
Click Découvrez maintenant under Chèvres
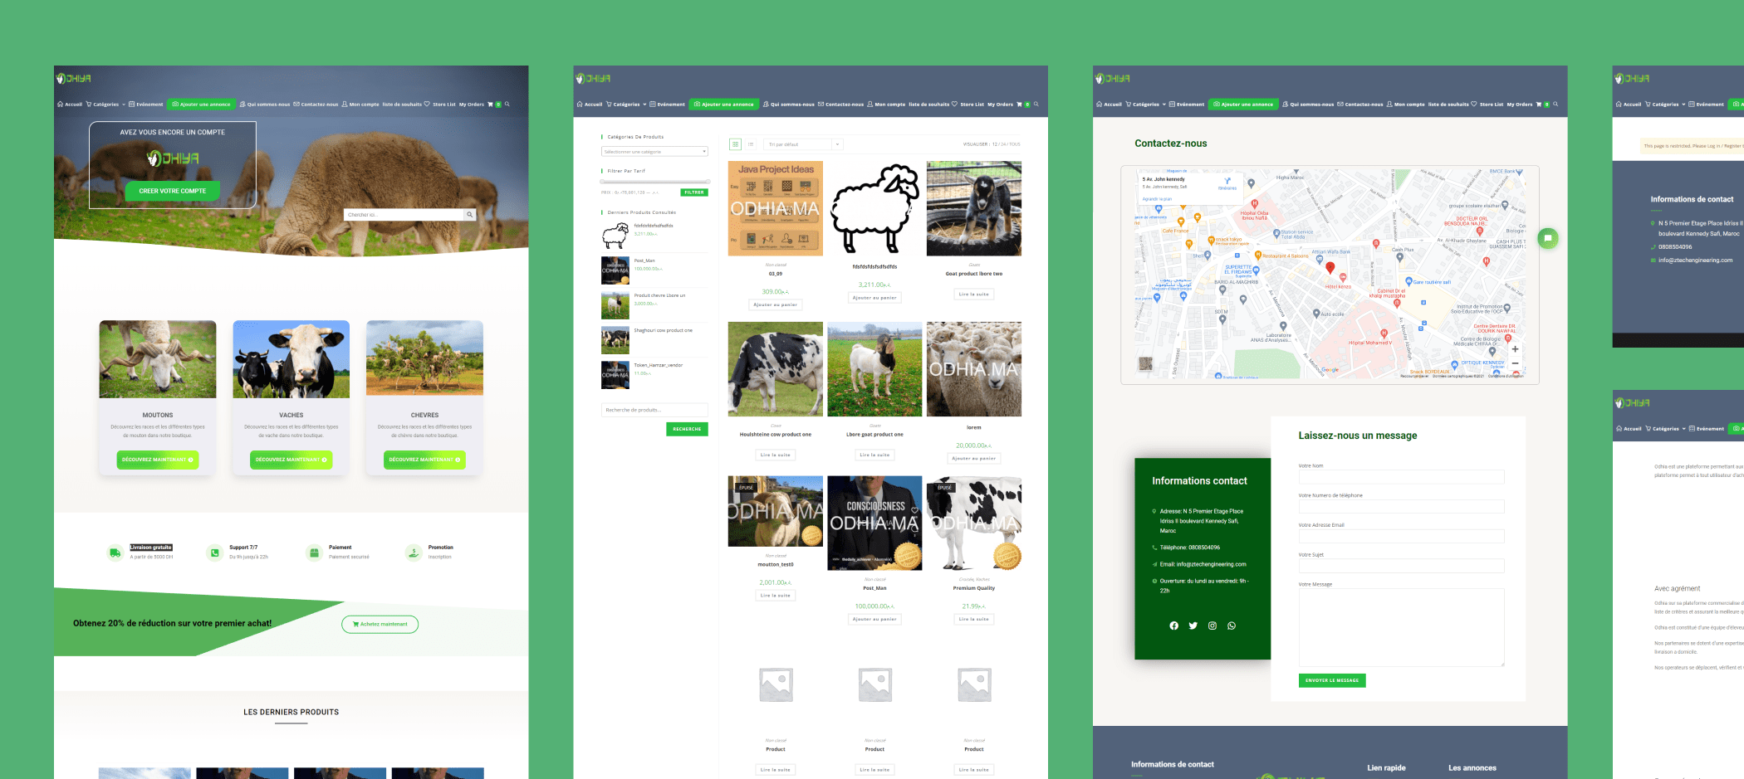(424, 460)
